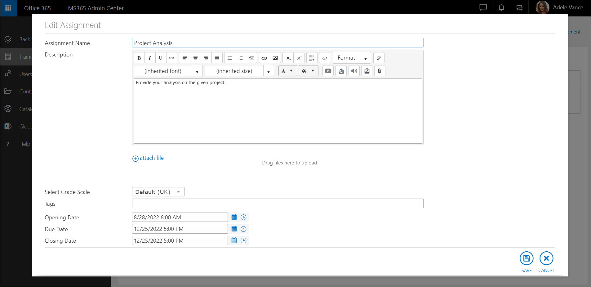Image resolution: width=591 pixels, height=287 pixels.
Task: Open the Opening Date calendar picker
Action: click(234, 217)
